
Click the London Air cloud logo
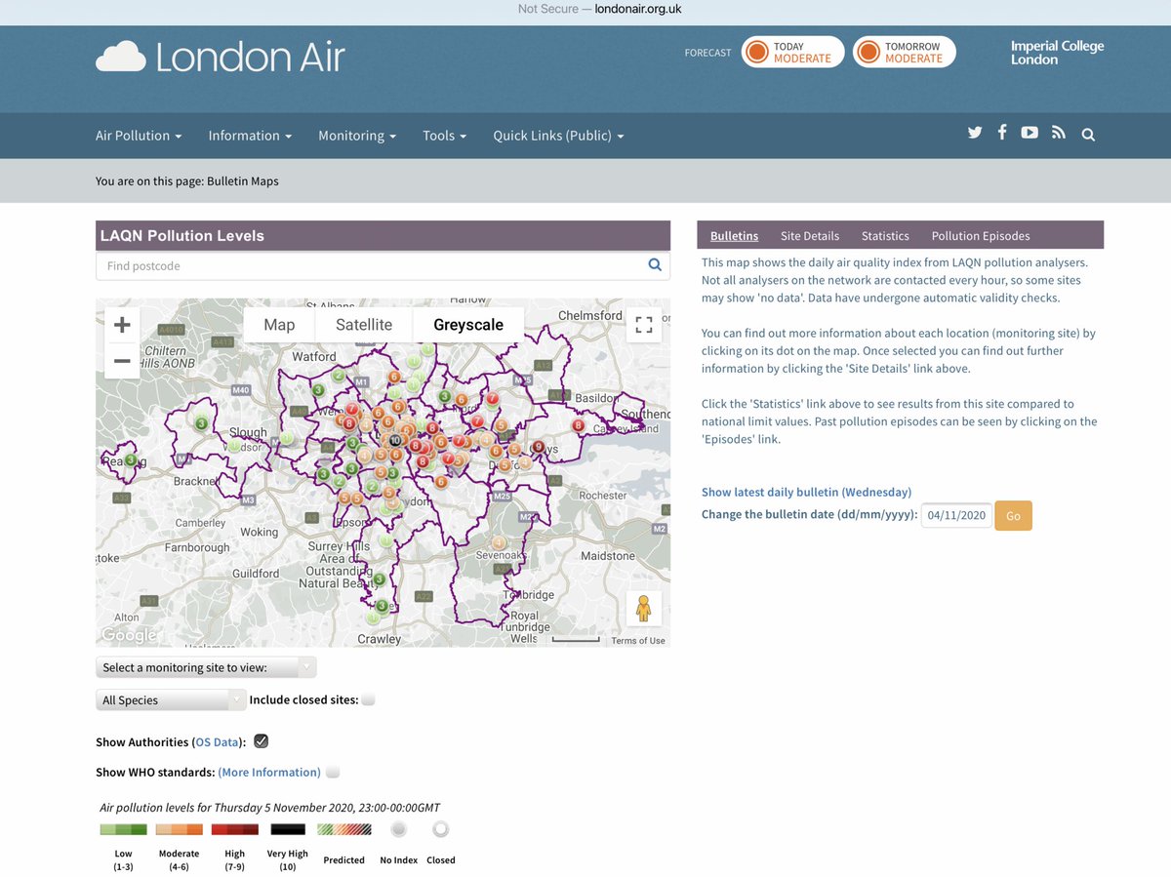(x=120, y=57)
